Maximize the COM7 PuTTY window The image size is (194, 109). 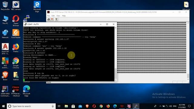[x=107, y=24]
